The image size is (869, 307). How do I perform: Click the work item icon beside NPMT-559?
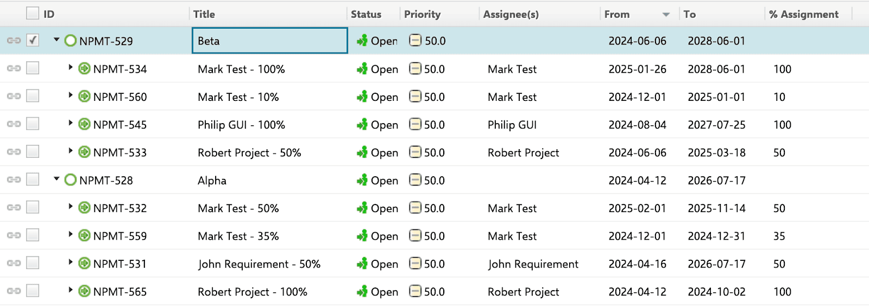[x=84, y=235]
